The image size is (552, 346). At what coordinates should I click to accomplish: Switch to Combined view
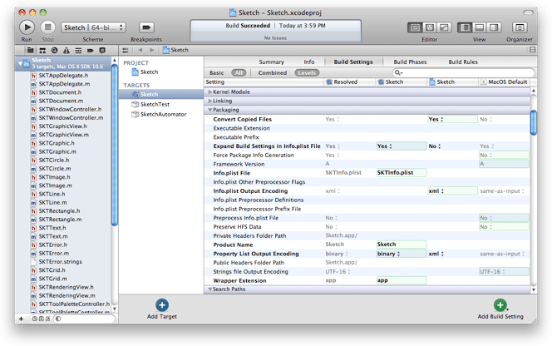point(273,73)
